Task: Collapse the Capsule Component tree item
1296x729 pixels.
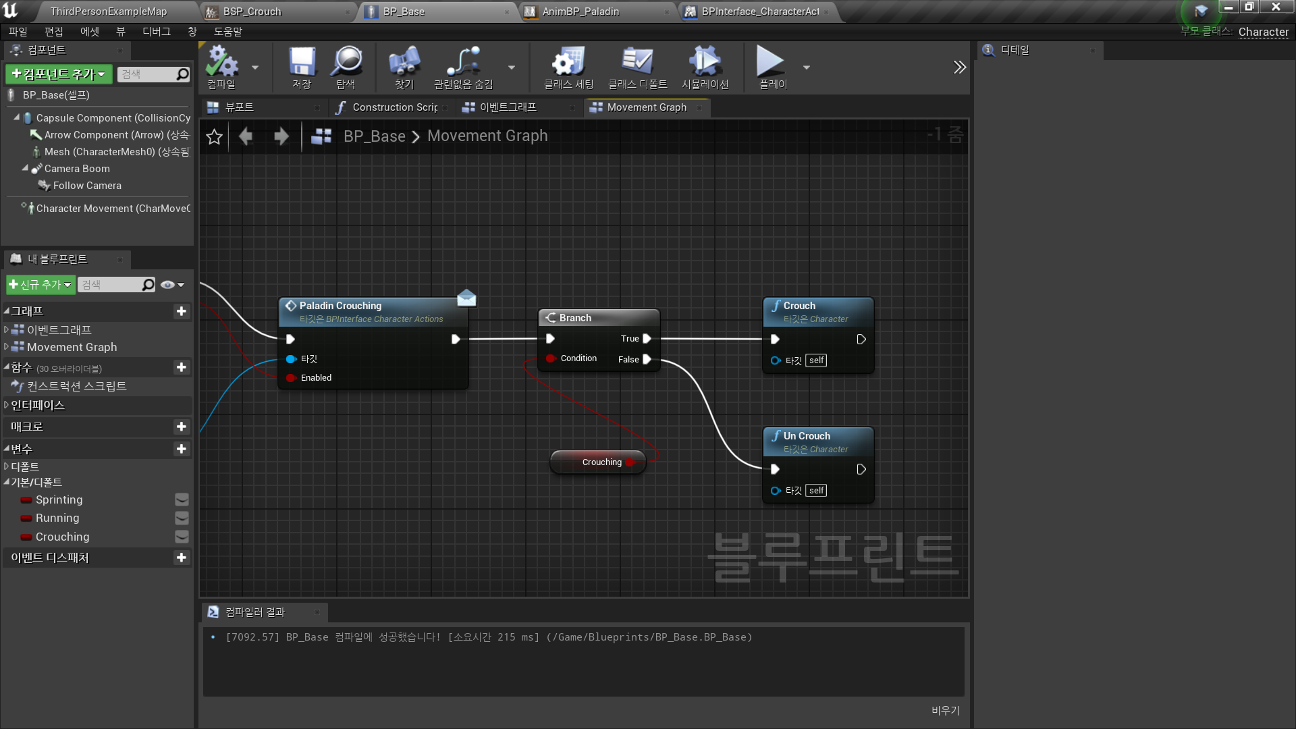Action: pos(18,117)
